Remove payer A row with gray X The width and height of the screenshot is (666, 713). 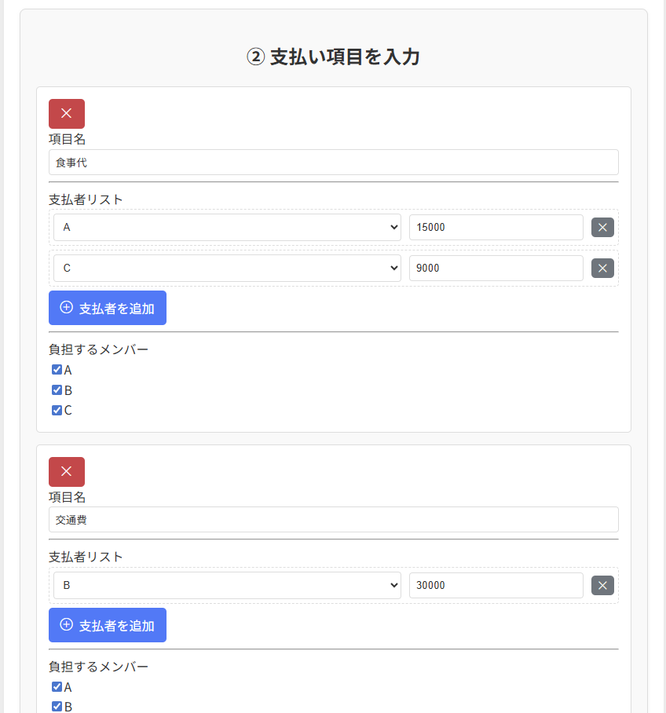coord(602,228)
